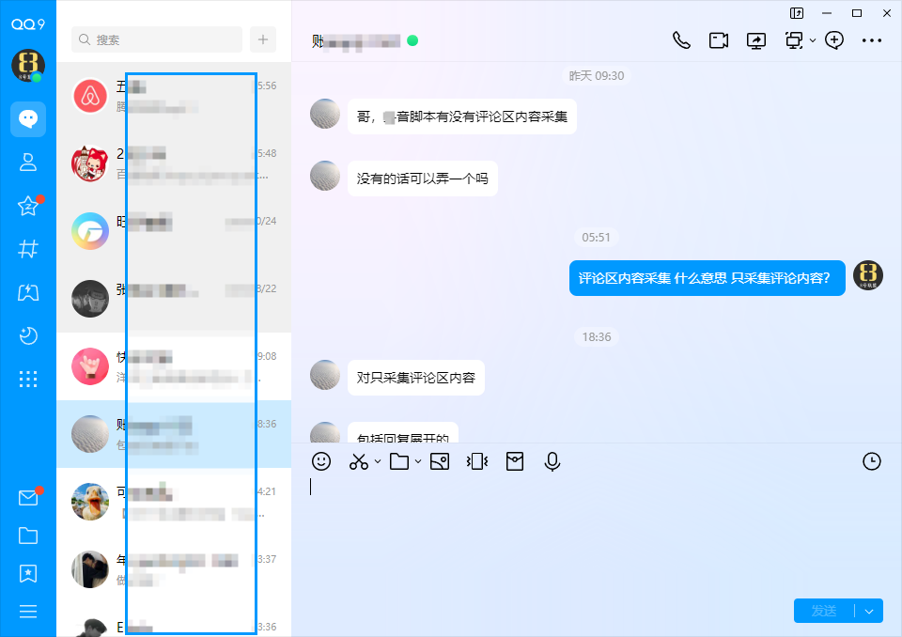The width and height of the screenshot is (902, 637).
Task: Expand remote control options arrow
Action: [813, 40]
